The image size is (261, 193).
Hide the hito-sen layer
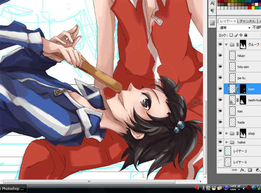(x=220, y=66)
